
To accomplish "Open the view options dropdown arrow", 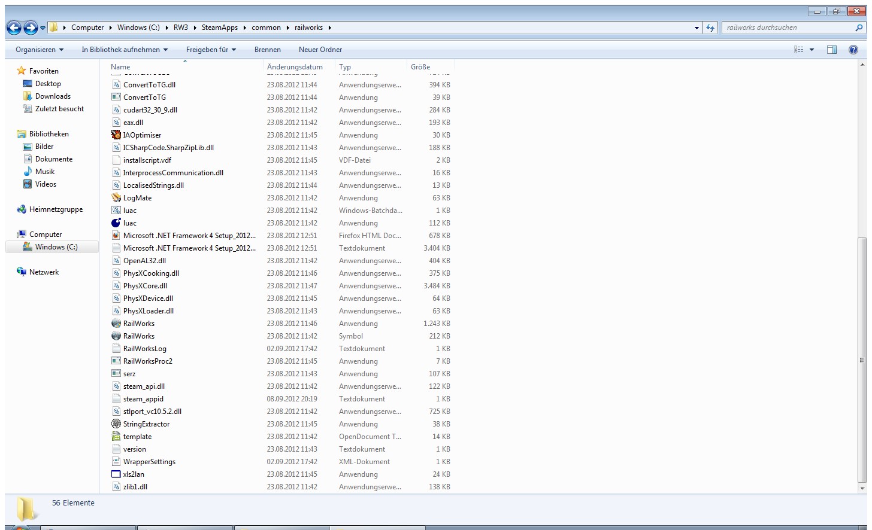I will [812, 50].
